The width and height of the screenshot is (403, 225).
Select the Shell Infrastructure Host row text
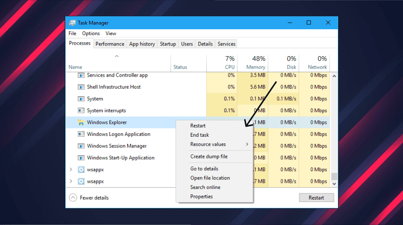(x=114, y=87)
